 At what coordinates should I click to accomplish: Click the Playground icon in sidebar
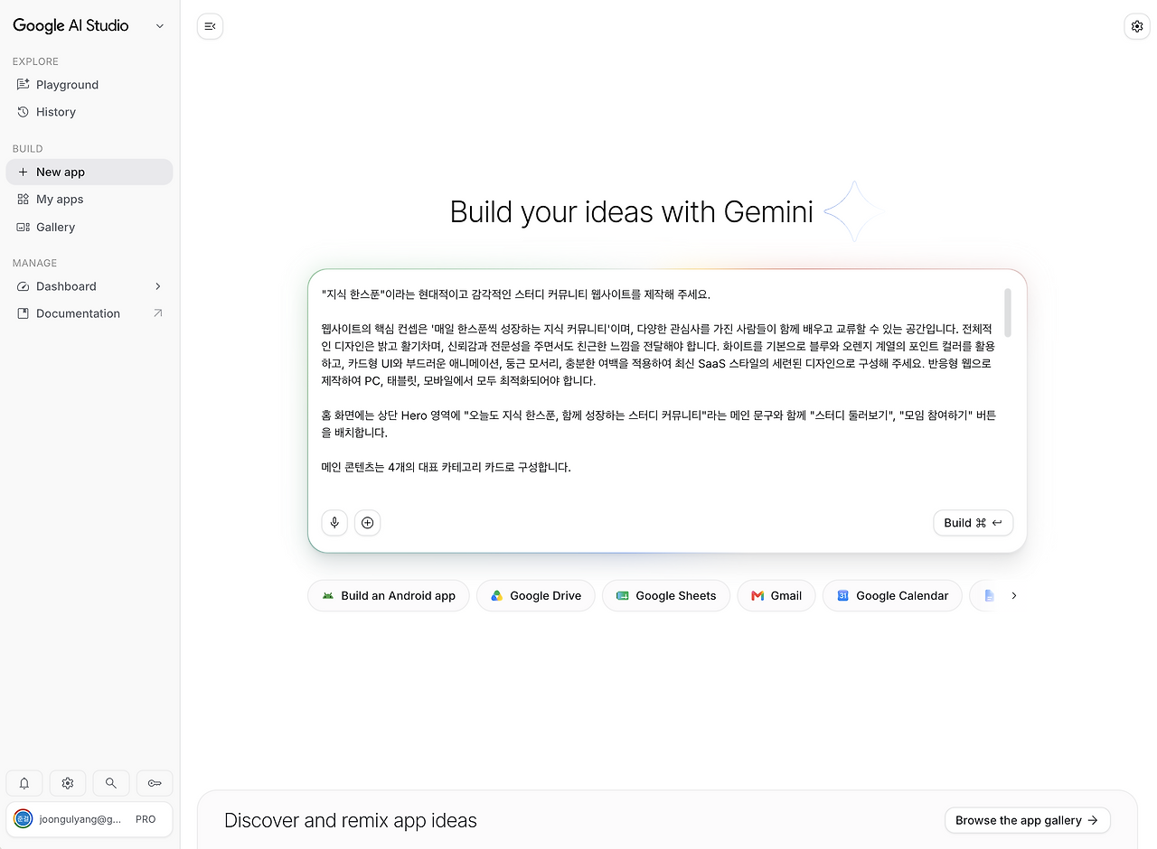click(x=24, y=84)
